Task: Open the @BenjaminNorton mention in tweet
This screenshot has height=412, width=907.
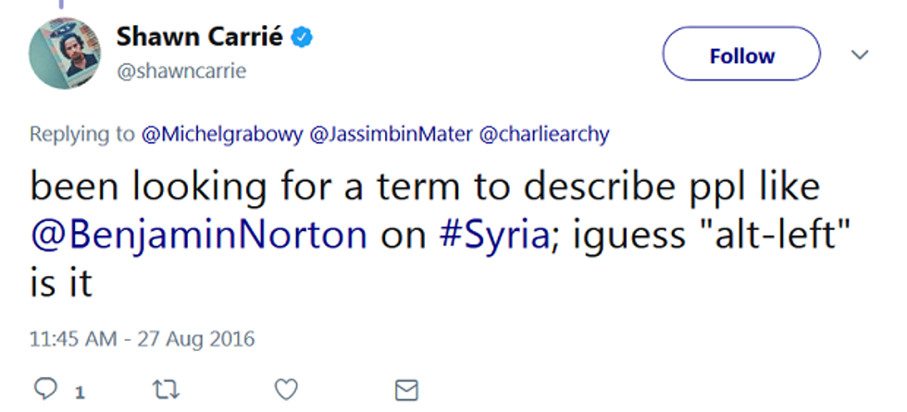Action: click(199, 235)
